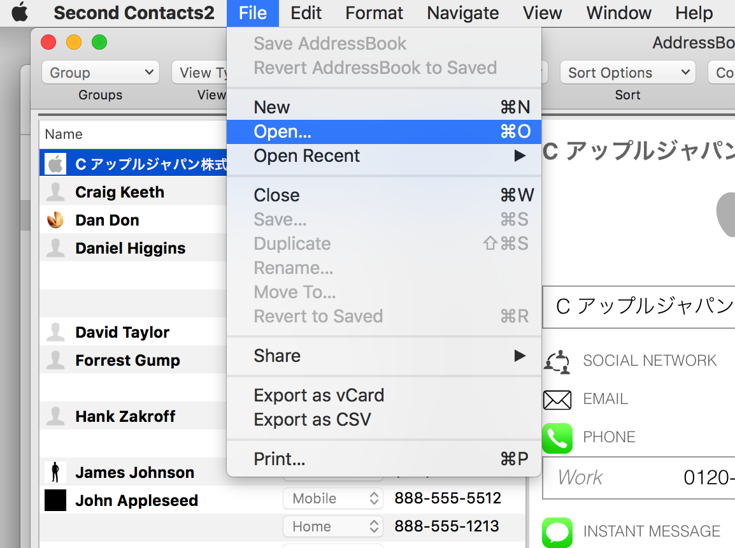
Task: Open the View Type dropdown
Action: tap(199, 73)
